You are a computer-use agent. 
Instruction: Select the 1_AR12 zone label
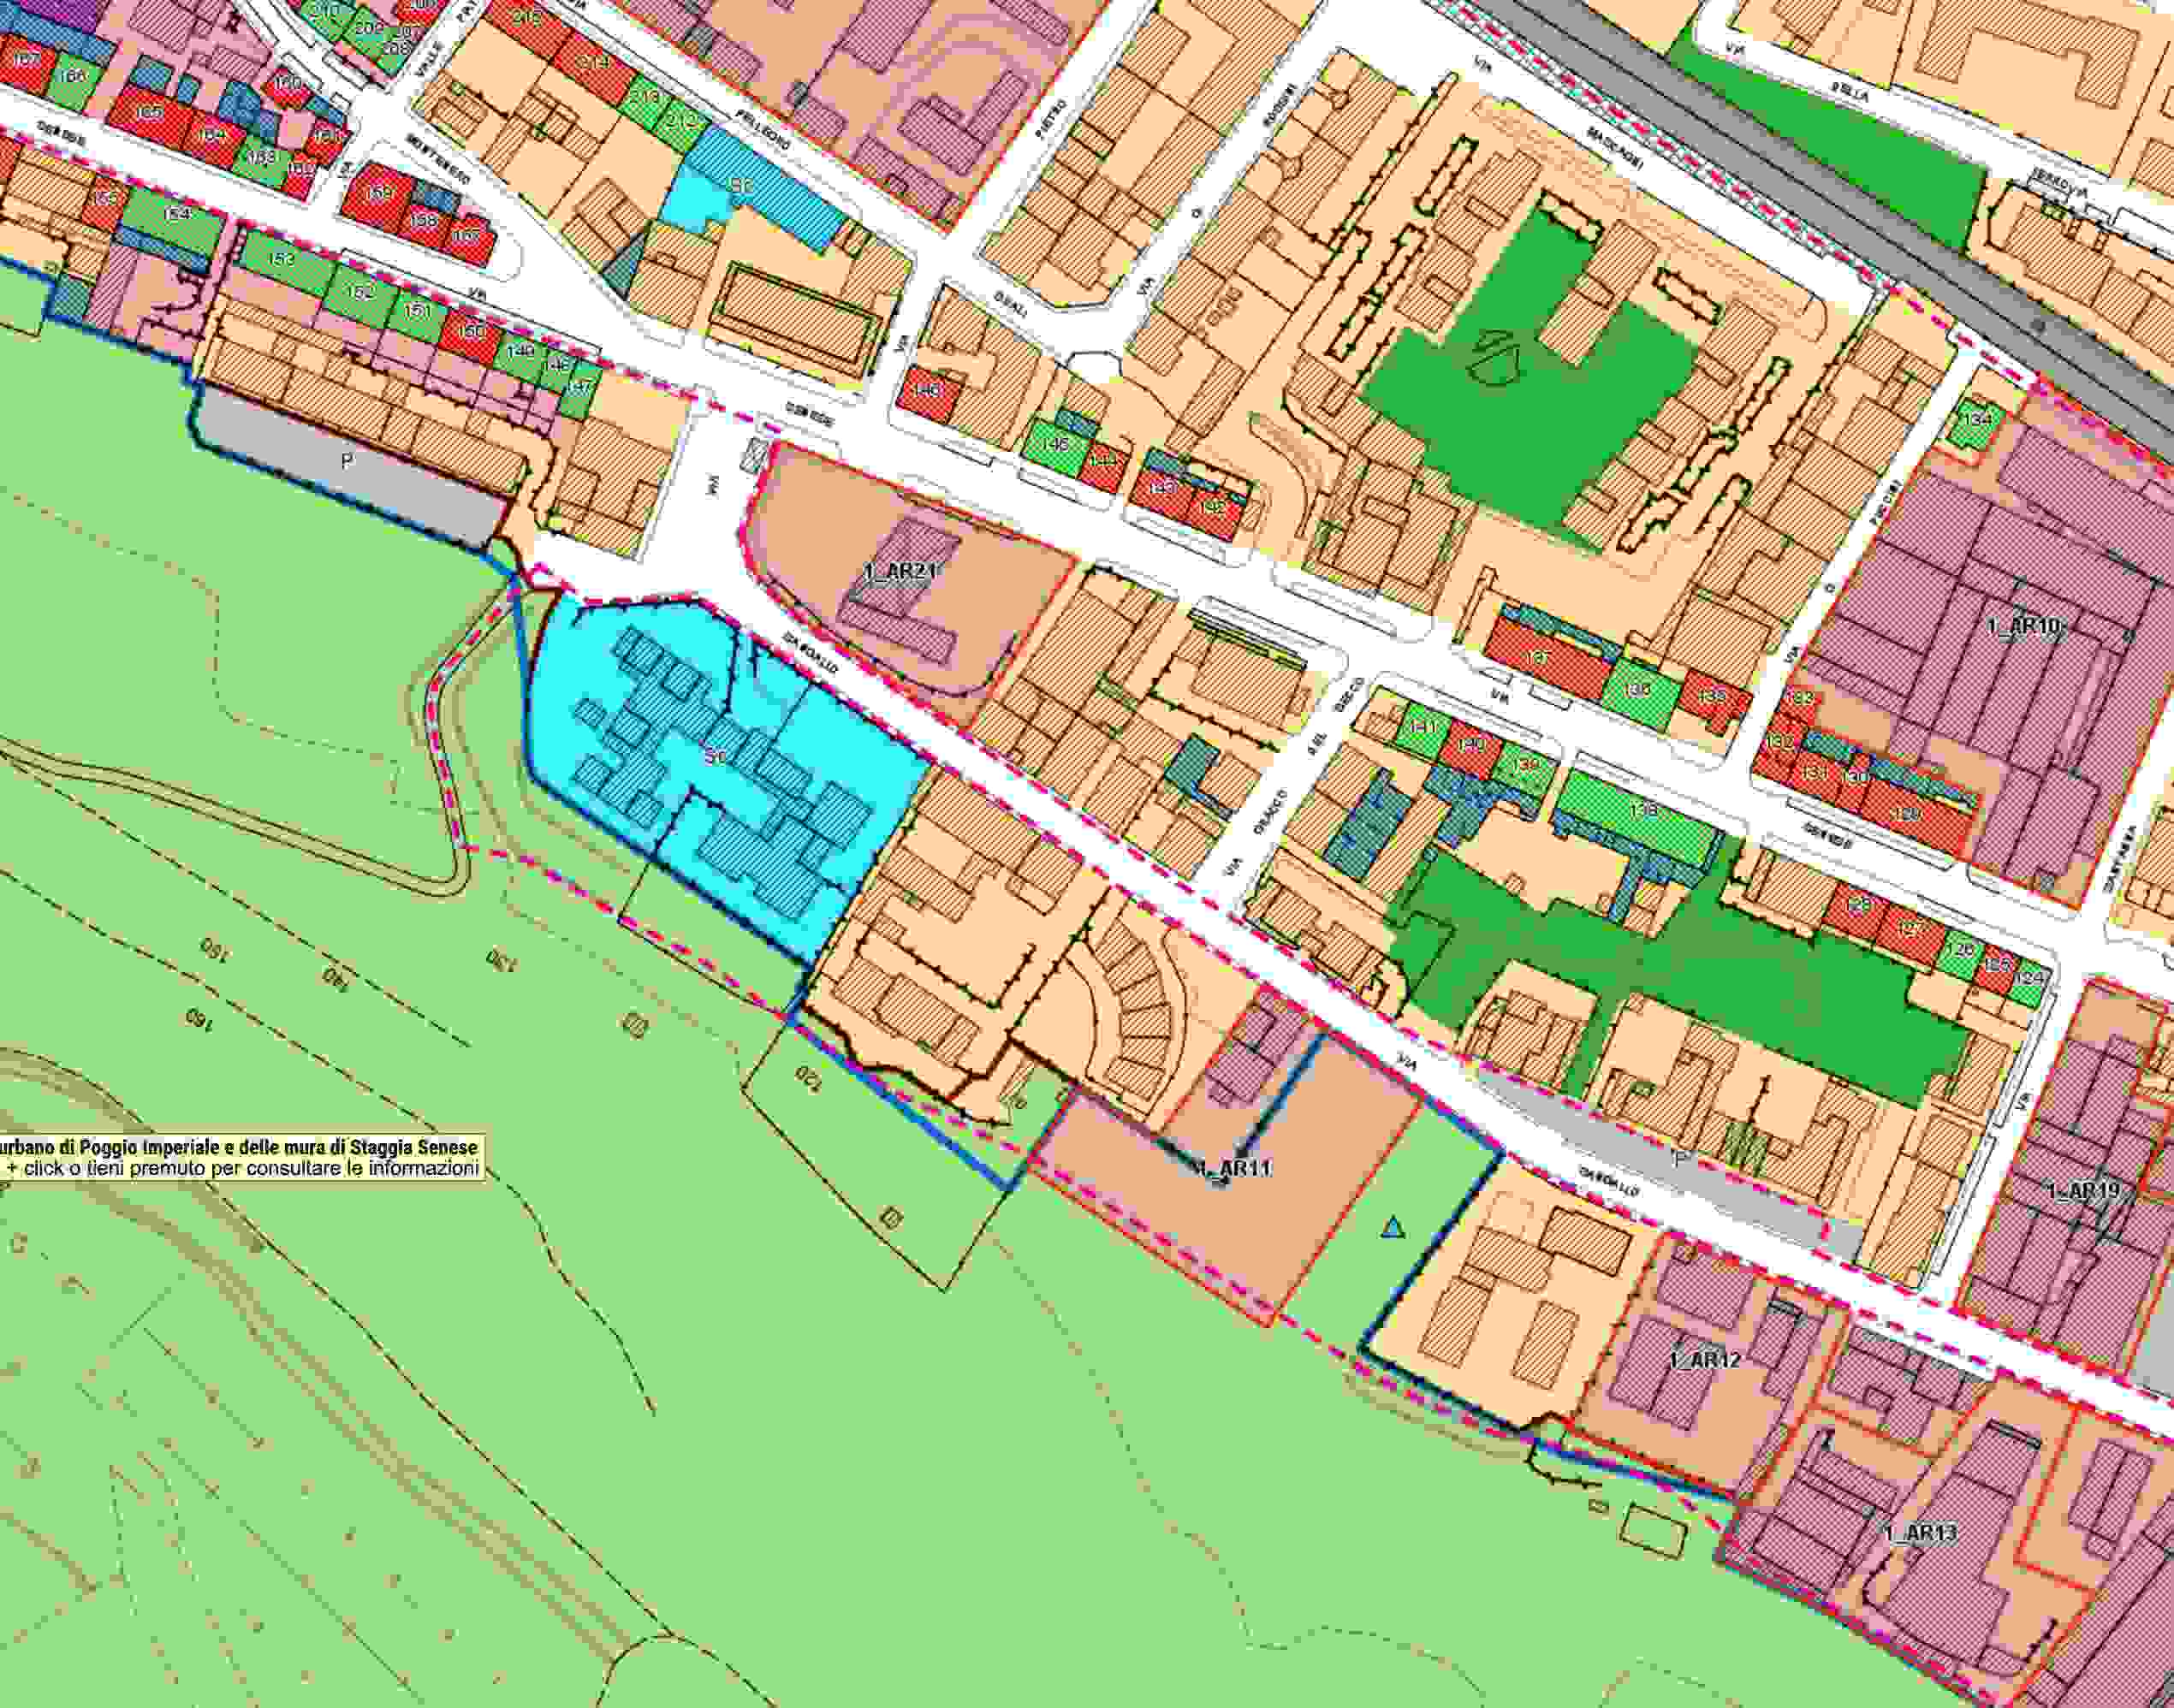click(1704, 1360)
